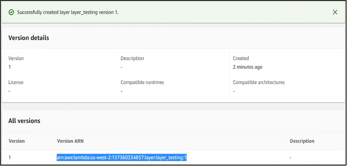Click the version number 1 in details
The height and width of the screenshot is (166, 347).
pos(10,67)
